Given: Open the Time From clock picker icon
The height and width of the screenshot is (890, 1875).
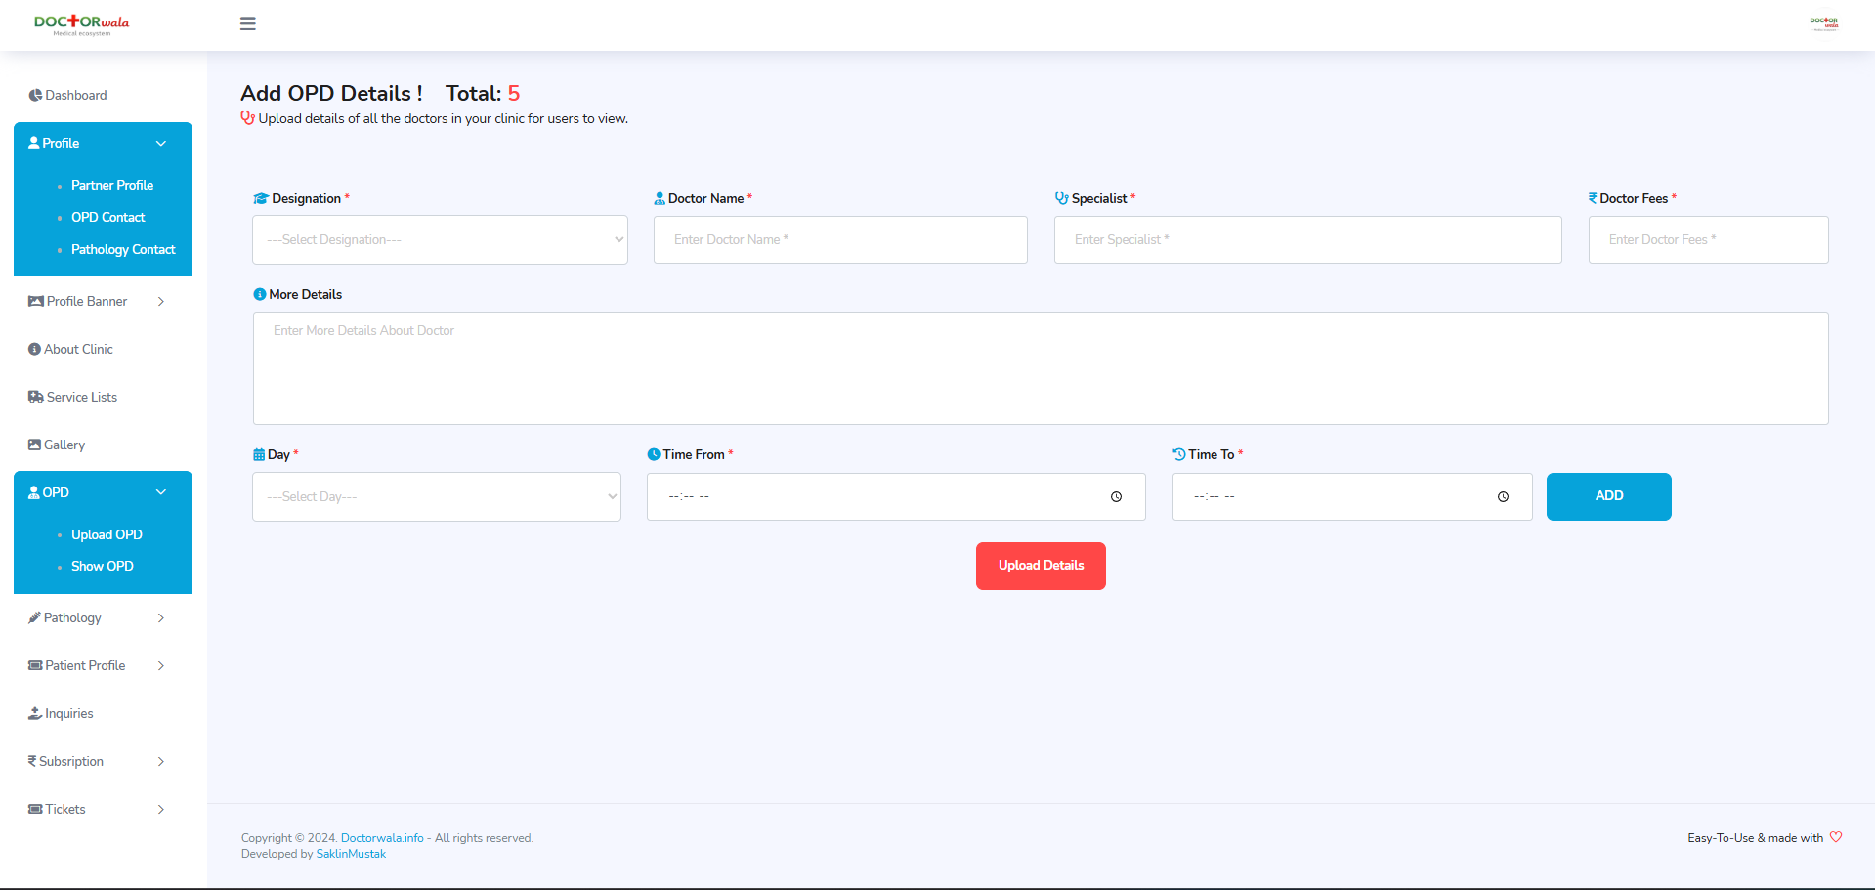Looking at the screenshot, I should [x=1116, y=497].
